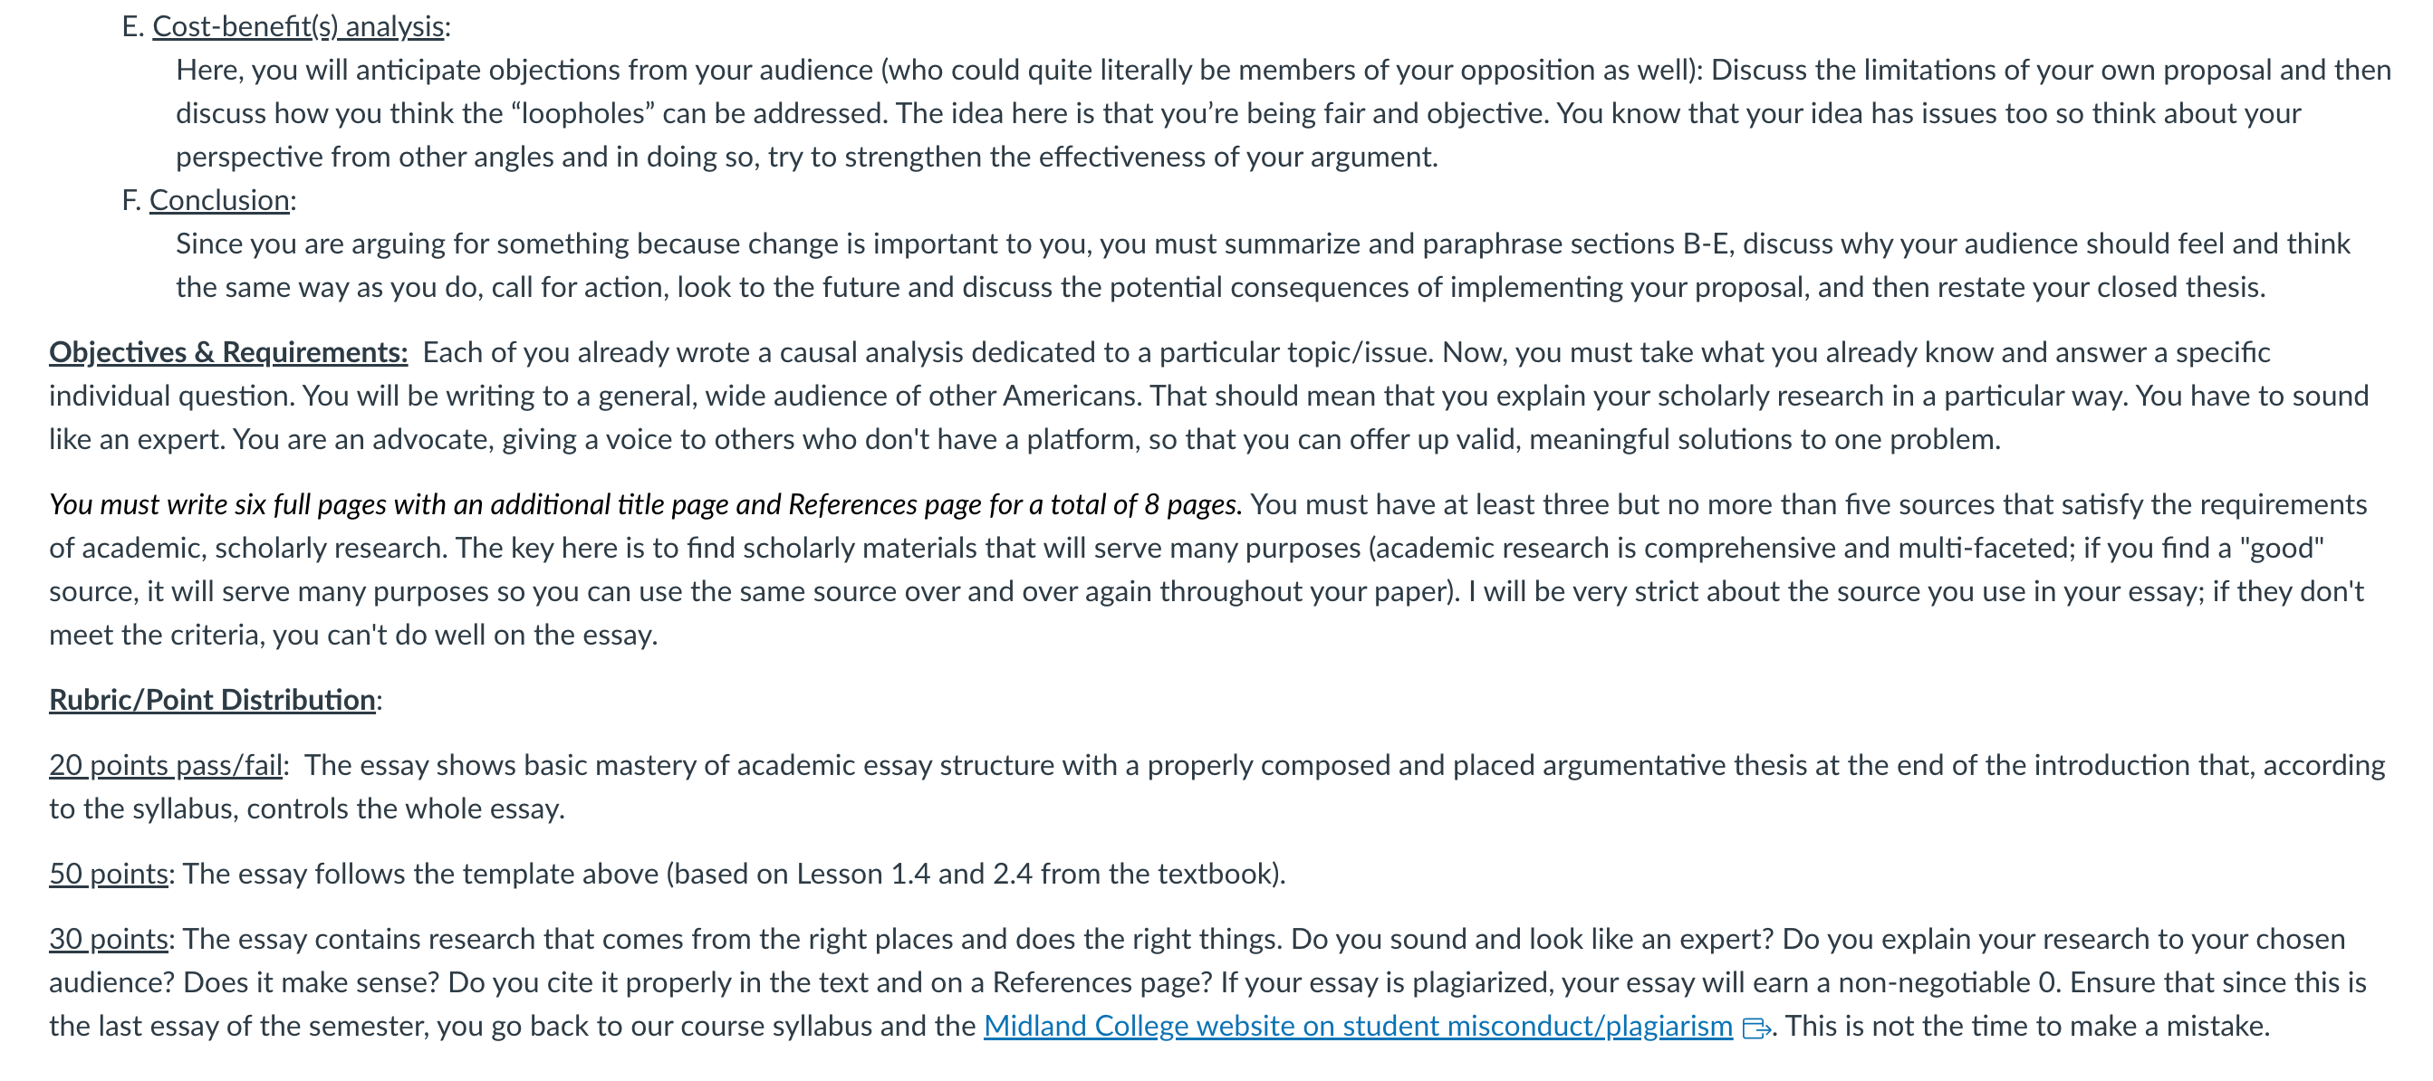Viewport: 2433px width, 1081px height.
Task: Click the text "This is not the time to make a mistake"
Action: pos(2026,1027)
